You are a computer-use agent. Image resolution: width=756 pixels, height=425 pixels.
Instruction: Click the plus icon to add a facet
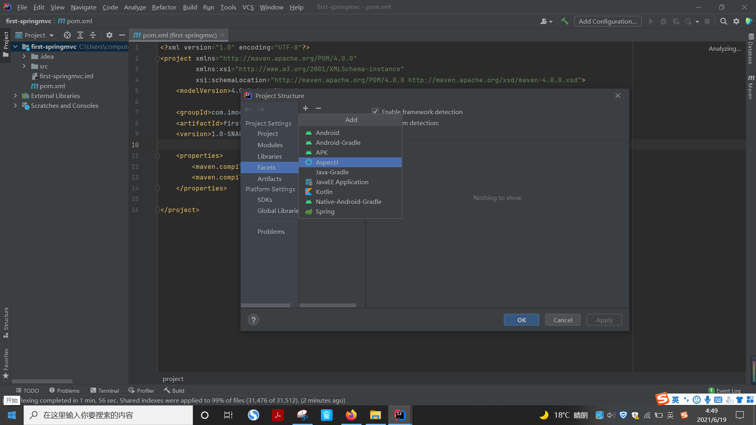[x=306, y=108]
